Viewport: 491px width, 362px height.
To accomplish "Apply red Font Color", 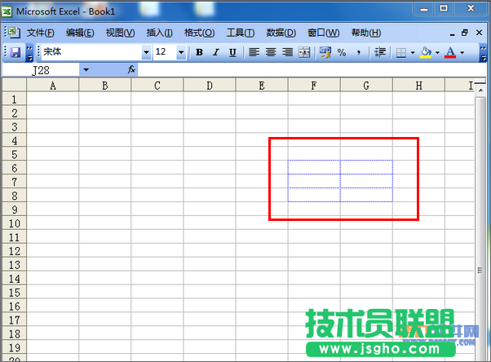I will [x=450, y=52].
